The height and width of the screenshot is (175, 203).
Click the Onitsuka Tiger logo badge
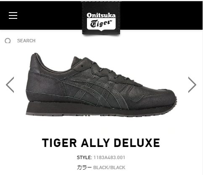coord(101,18)
